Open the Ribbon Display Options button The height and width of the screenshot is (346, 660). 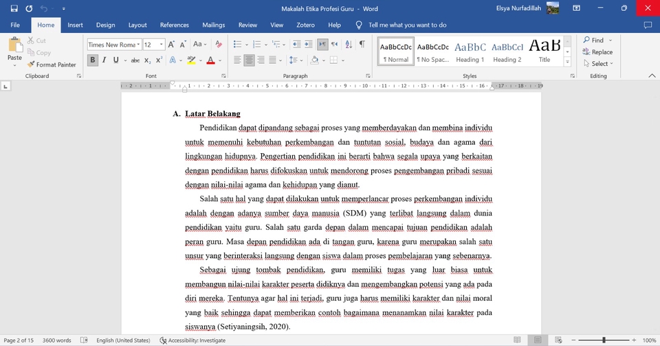tap(577, 8)
